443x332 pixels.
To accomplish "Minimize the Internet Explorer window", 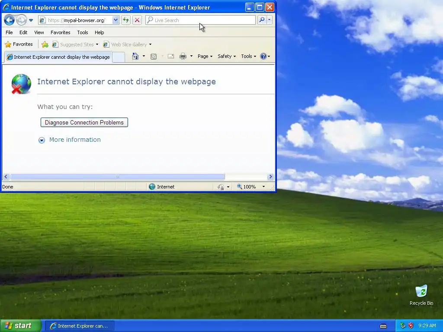I will [249, 7].
